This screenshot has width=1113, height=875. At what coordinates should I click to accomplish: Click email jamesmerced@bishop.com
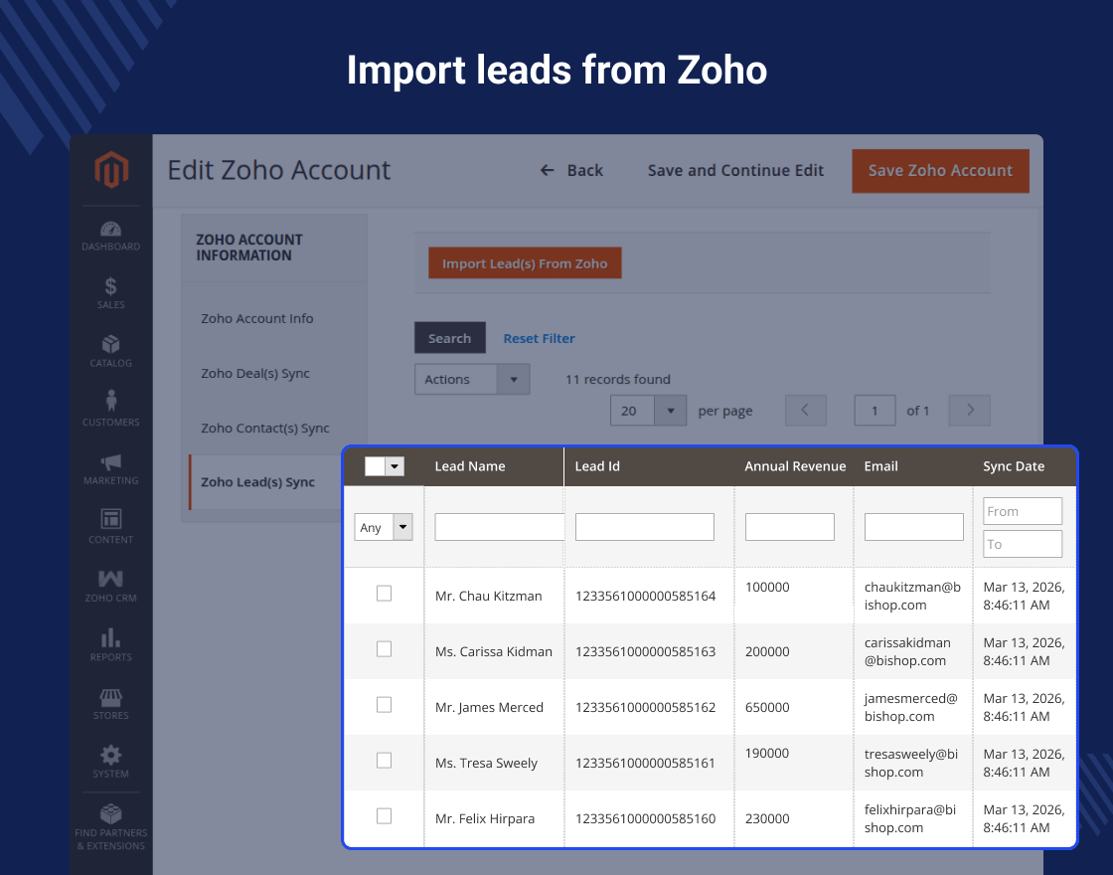tap(910, 707)
